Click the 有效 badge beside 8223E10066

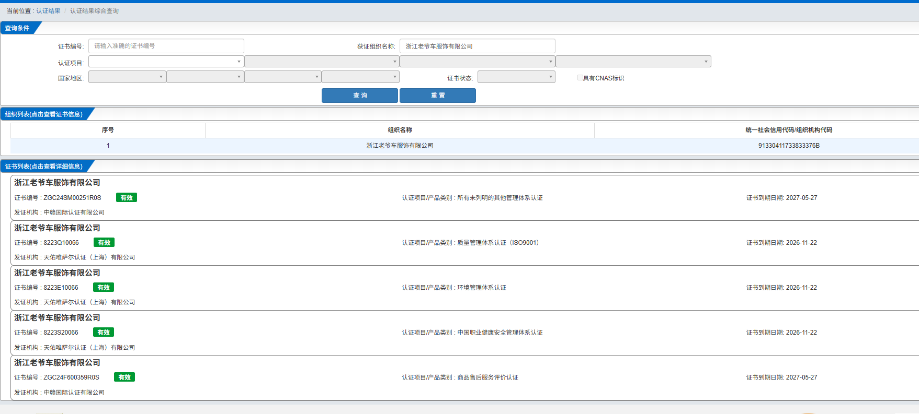click(104, 288)
